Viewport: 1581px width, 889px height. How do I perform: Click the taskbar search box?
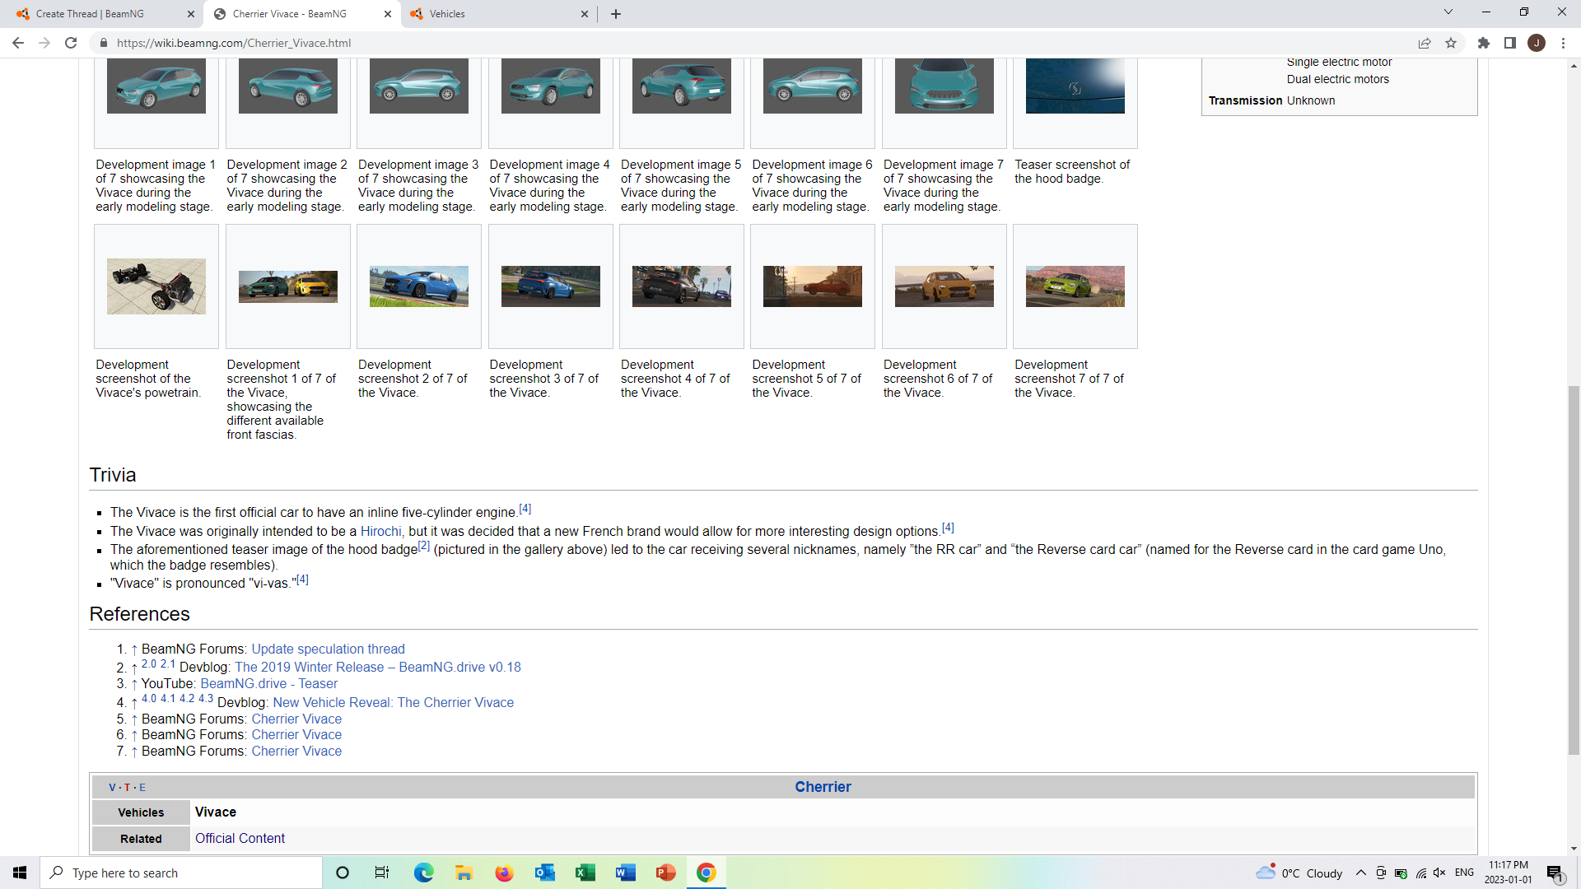point(181,873)
